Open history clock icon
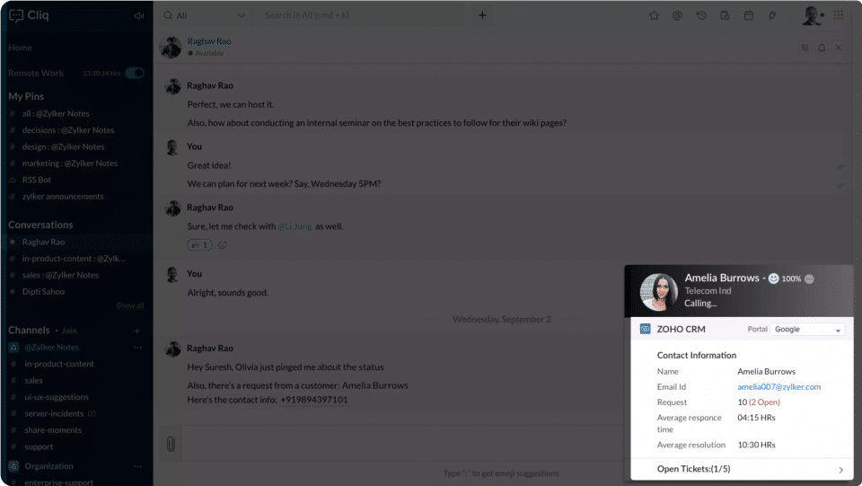 701,15
